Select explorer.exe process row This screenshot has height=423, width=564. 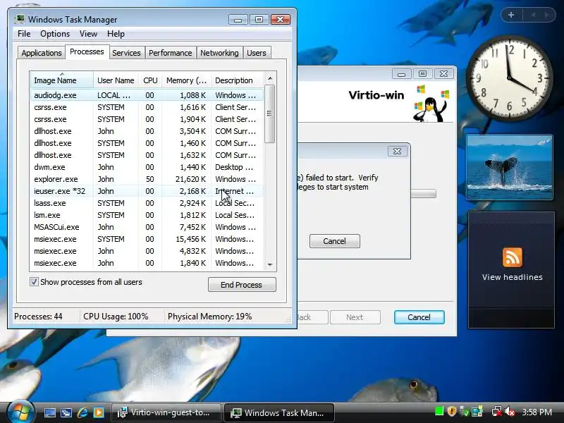coord(147,179)
